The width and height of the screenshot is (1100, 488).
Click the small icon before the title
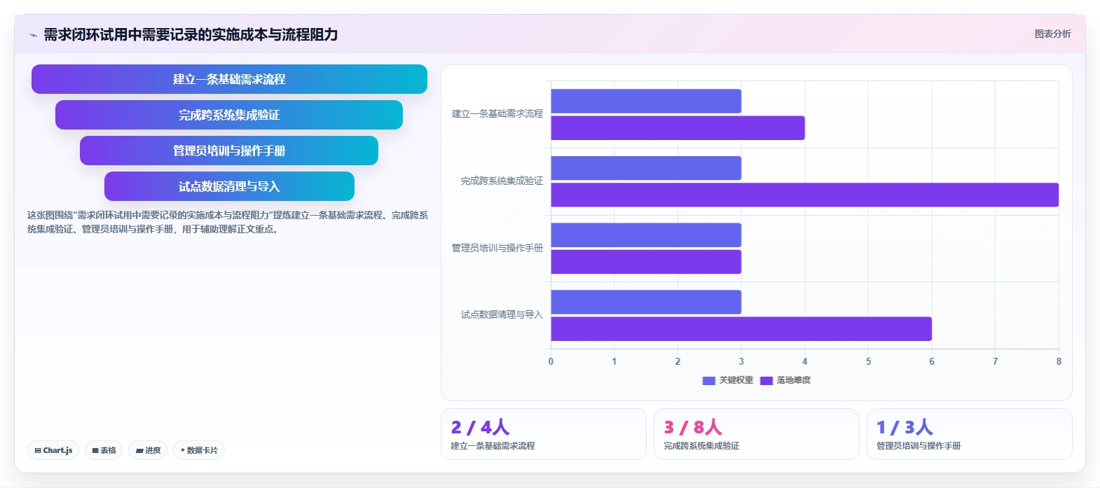[33, 35]
